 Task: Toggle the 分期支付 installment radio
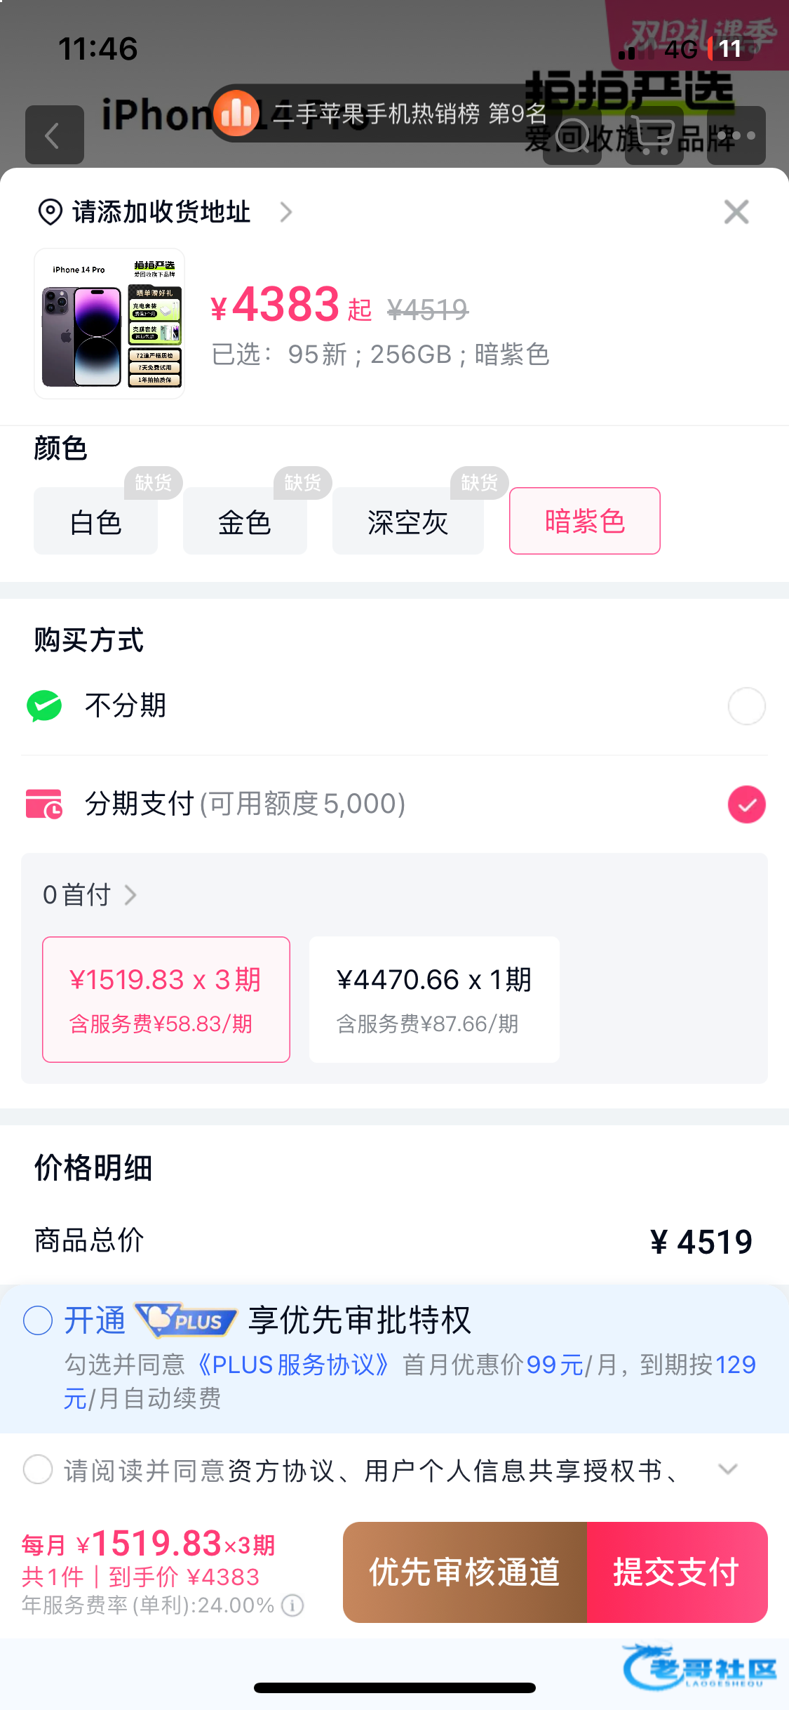[746, 804]
